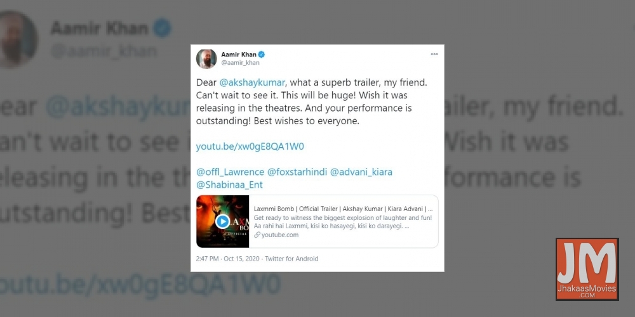Screen dimensions: 635x317
Task: Click the blue verified badge beside Aamir Khan
Action: pos(262,55)
